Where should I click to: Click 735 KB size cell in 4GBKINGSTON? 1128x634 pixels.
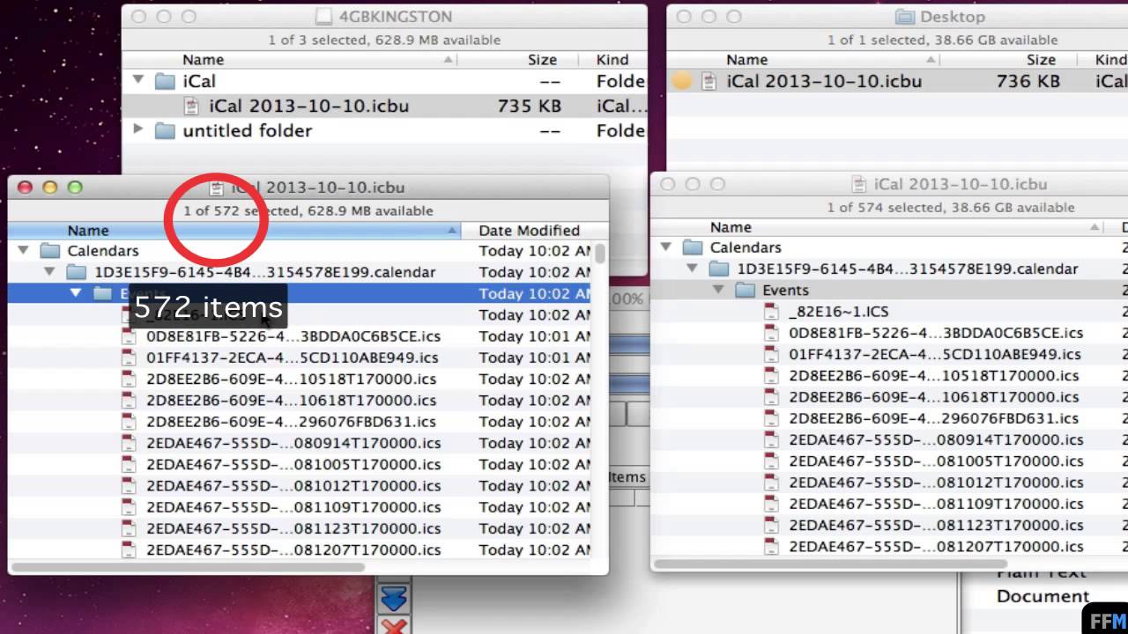click(529, 106)
